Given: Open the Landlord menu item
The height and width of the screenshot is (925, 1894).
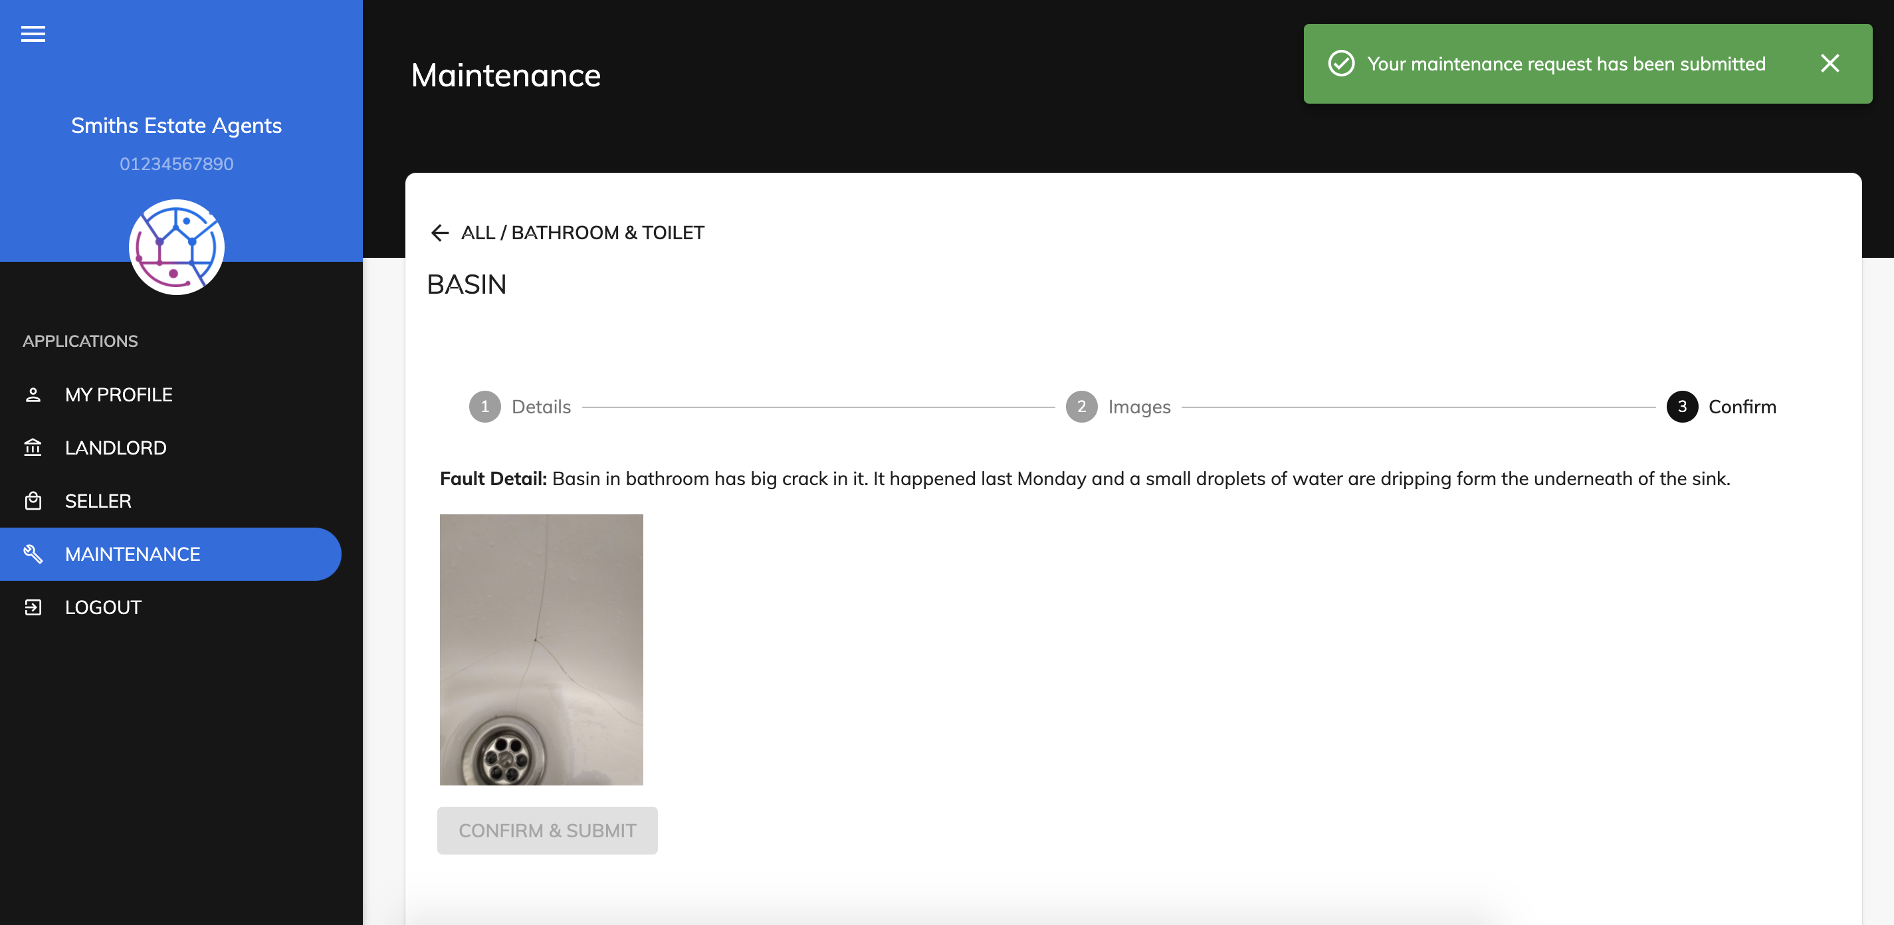Looking at the screenshot, I should pyautogui.click(x=116, y=448).
